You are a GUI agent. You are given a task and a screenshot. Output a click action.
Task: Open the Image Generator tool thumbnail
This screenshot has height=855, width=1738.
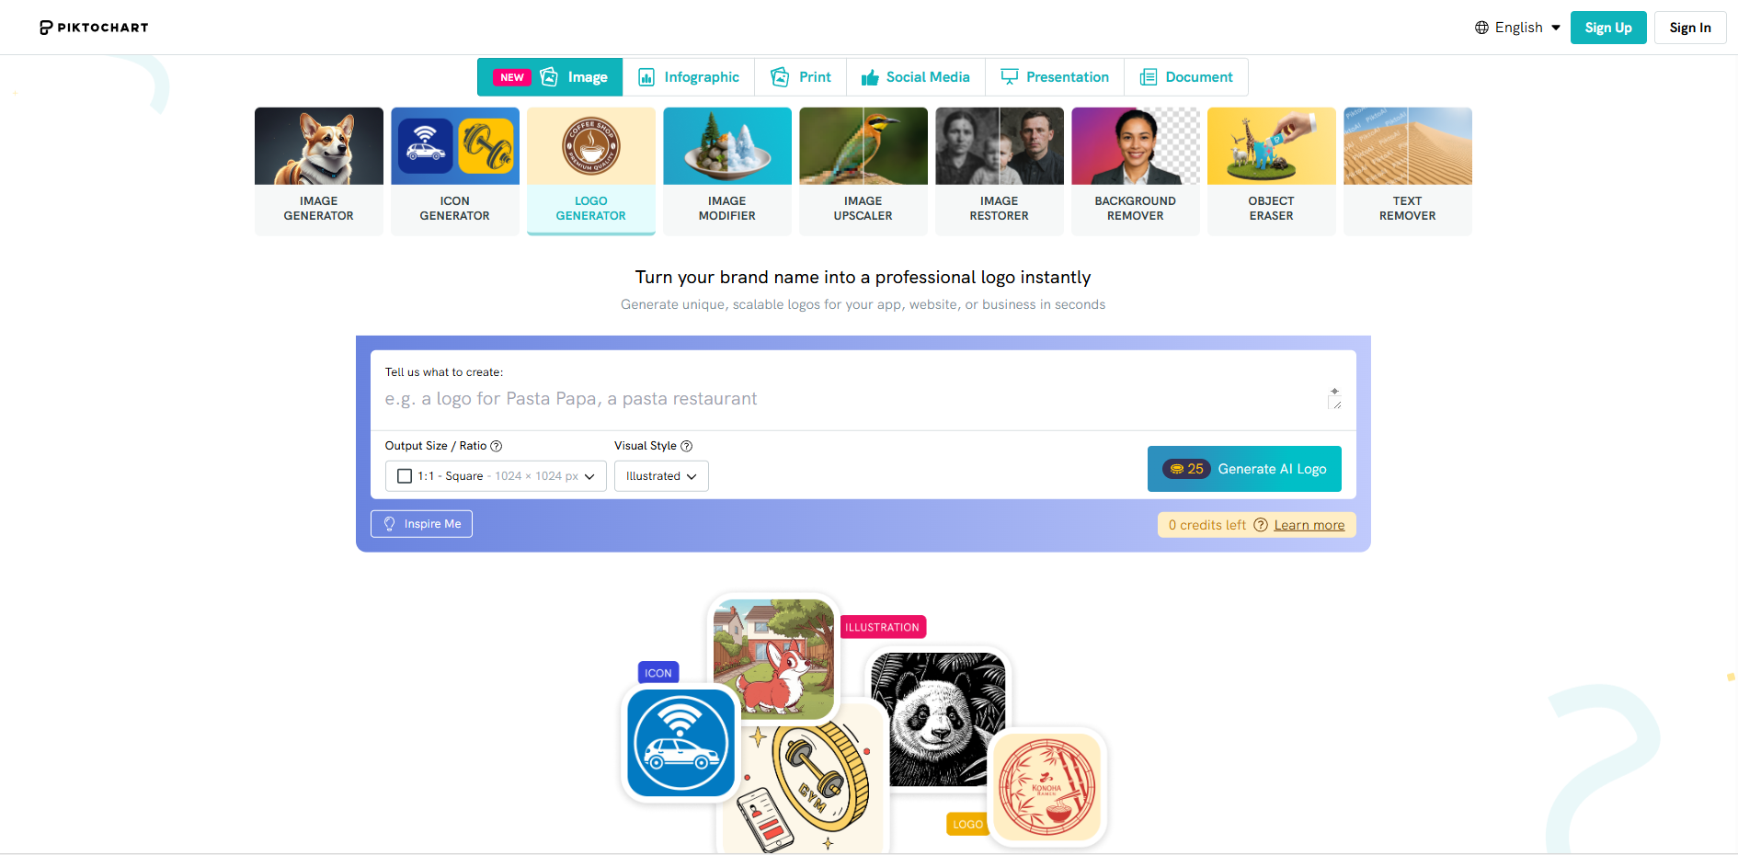[x=318, y=171]
